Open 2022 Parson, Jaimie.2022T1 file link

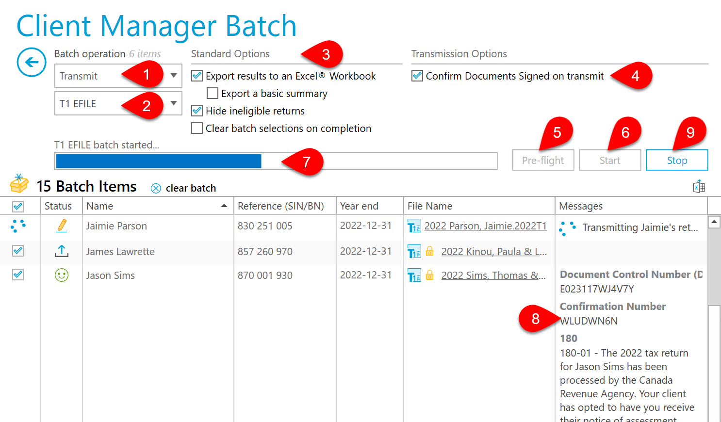coord(486,226)
